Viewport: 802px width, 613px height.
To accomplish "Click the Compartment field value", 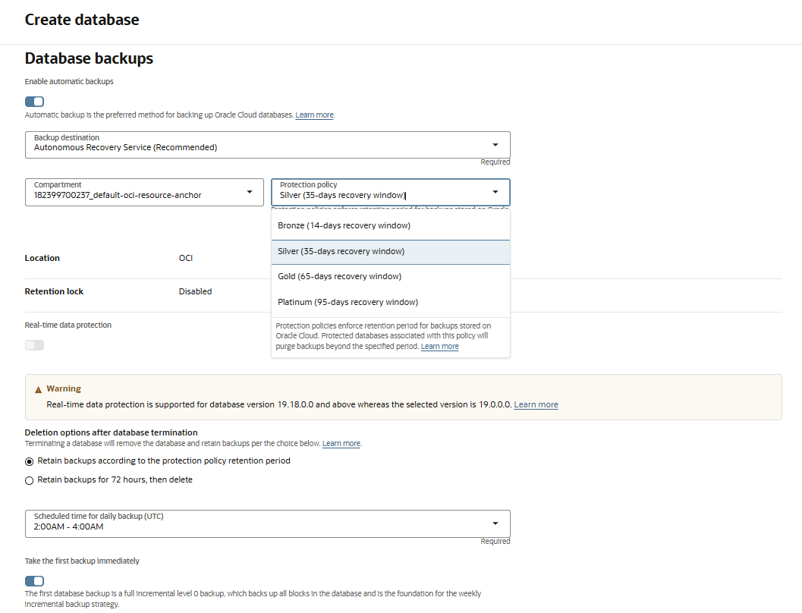I will coord(118,195).
